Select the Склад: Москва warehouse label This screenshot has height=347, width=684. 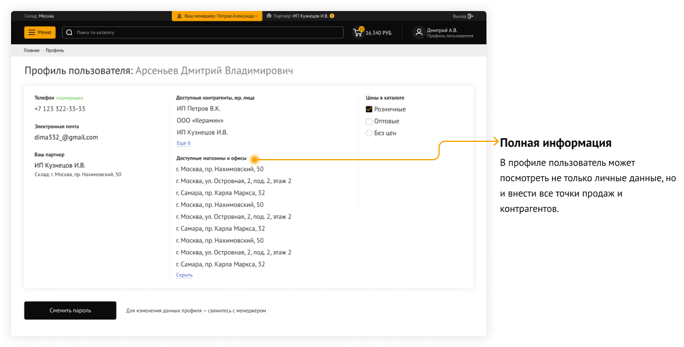click(39, 16)
